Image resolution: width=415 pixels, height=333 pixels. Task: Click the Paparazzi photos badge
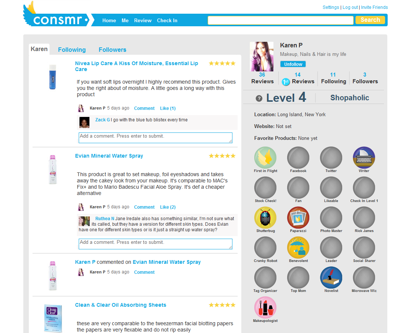click(x=298, y=218)
